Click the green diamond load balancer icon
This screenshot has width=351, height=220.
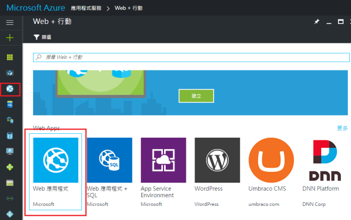tap(10, 167)
